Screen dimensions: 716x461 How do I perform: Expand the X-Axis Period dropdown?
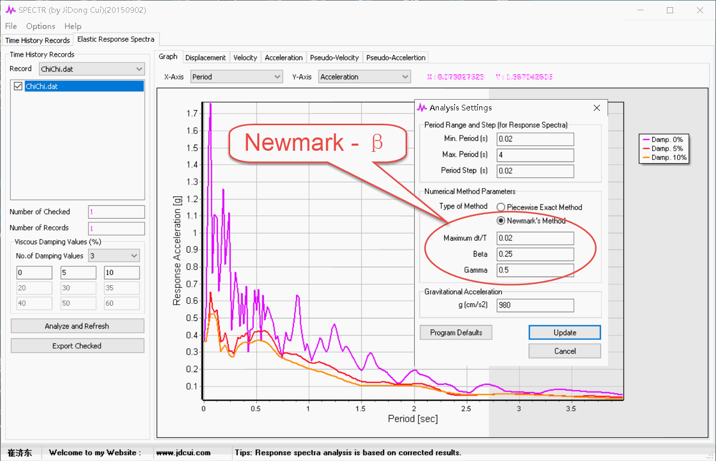click(x=237, y=77)
